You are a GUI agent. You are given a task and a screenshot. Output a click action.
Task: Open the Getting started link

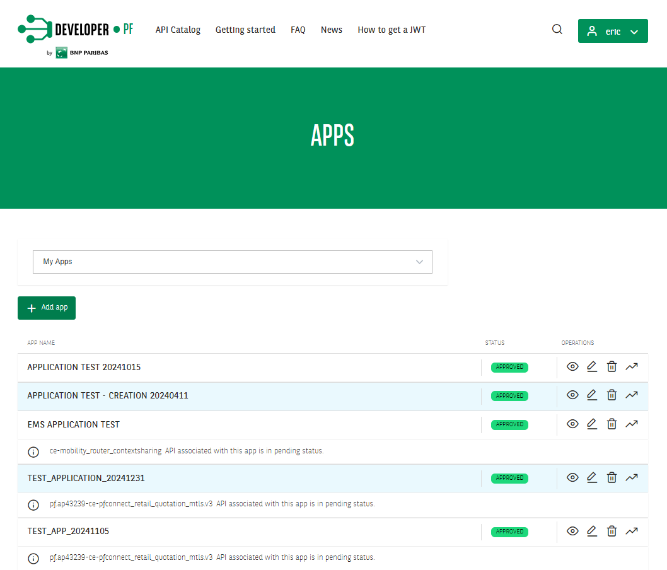click(245, 29)
